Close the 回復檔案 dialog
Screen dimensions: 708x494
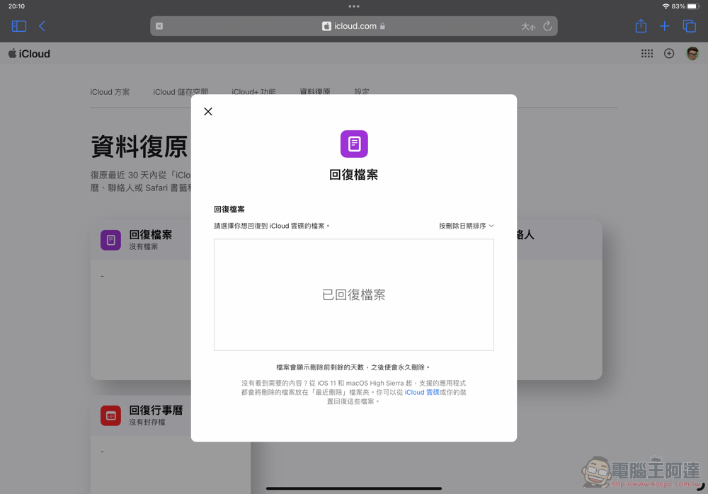(208, 112)
